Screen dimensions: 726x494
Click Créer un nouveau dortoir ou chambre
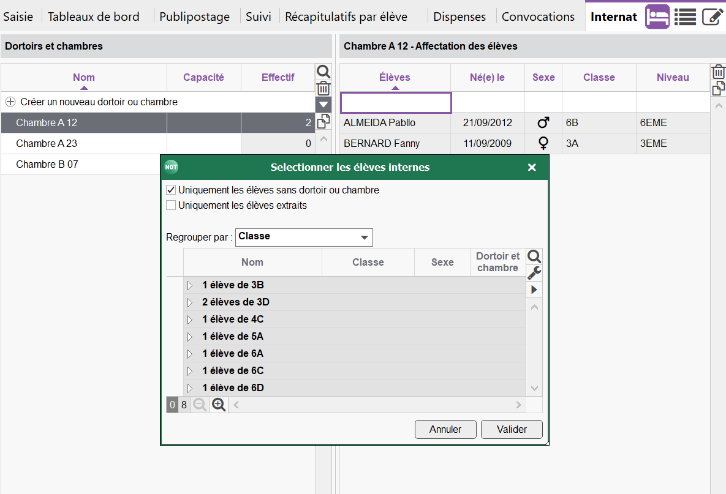[99, 102]
